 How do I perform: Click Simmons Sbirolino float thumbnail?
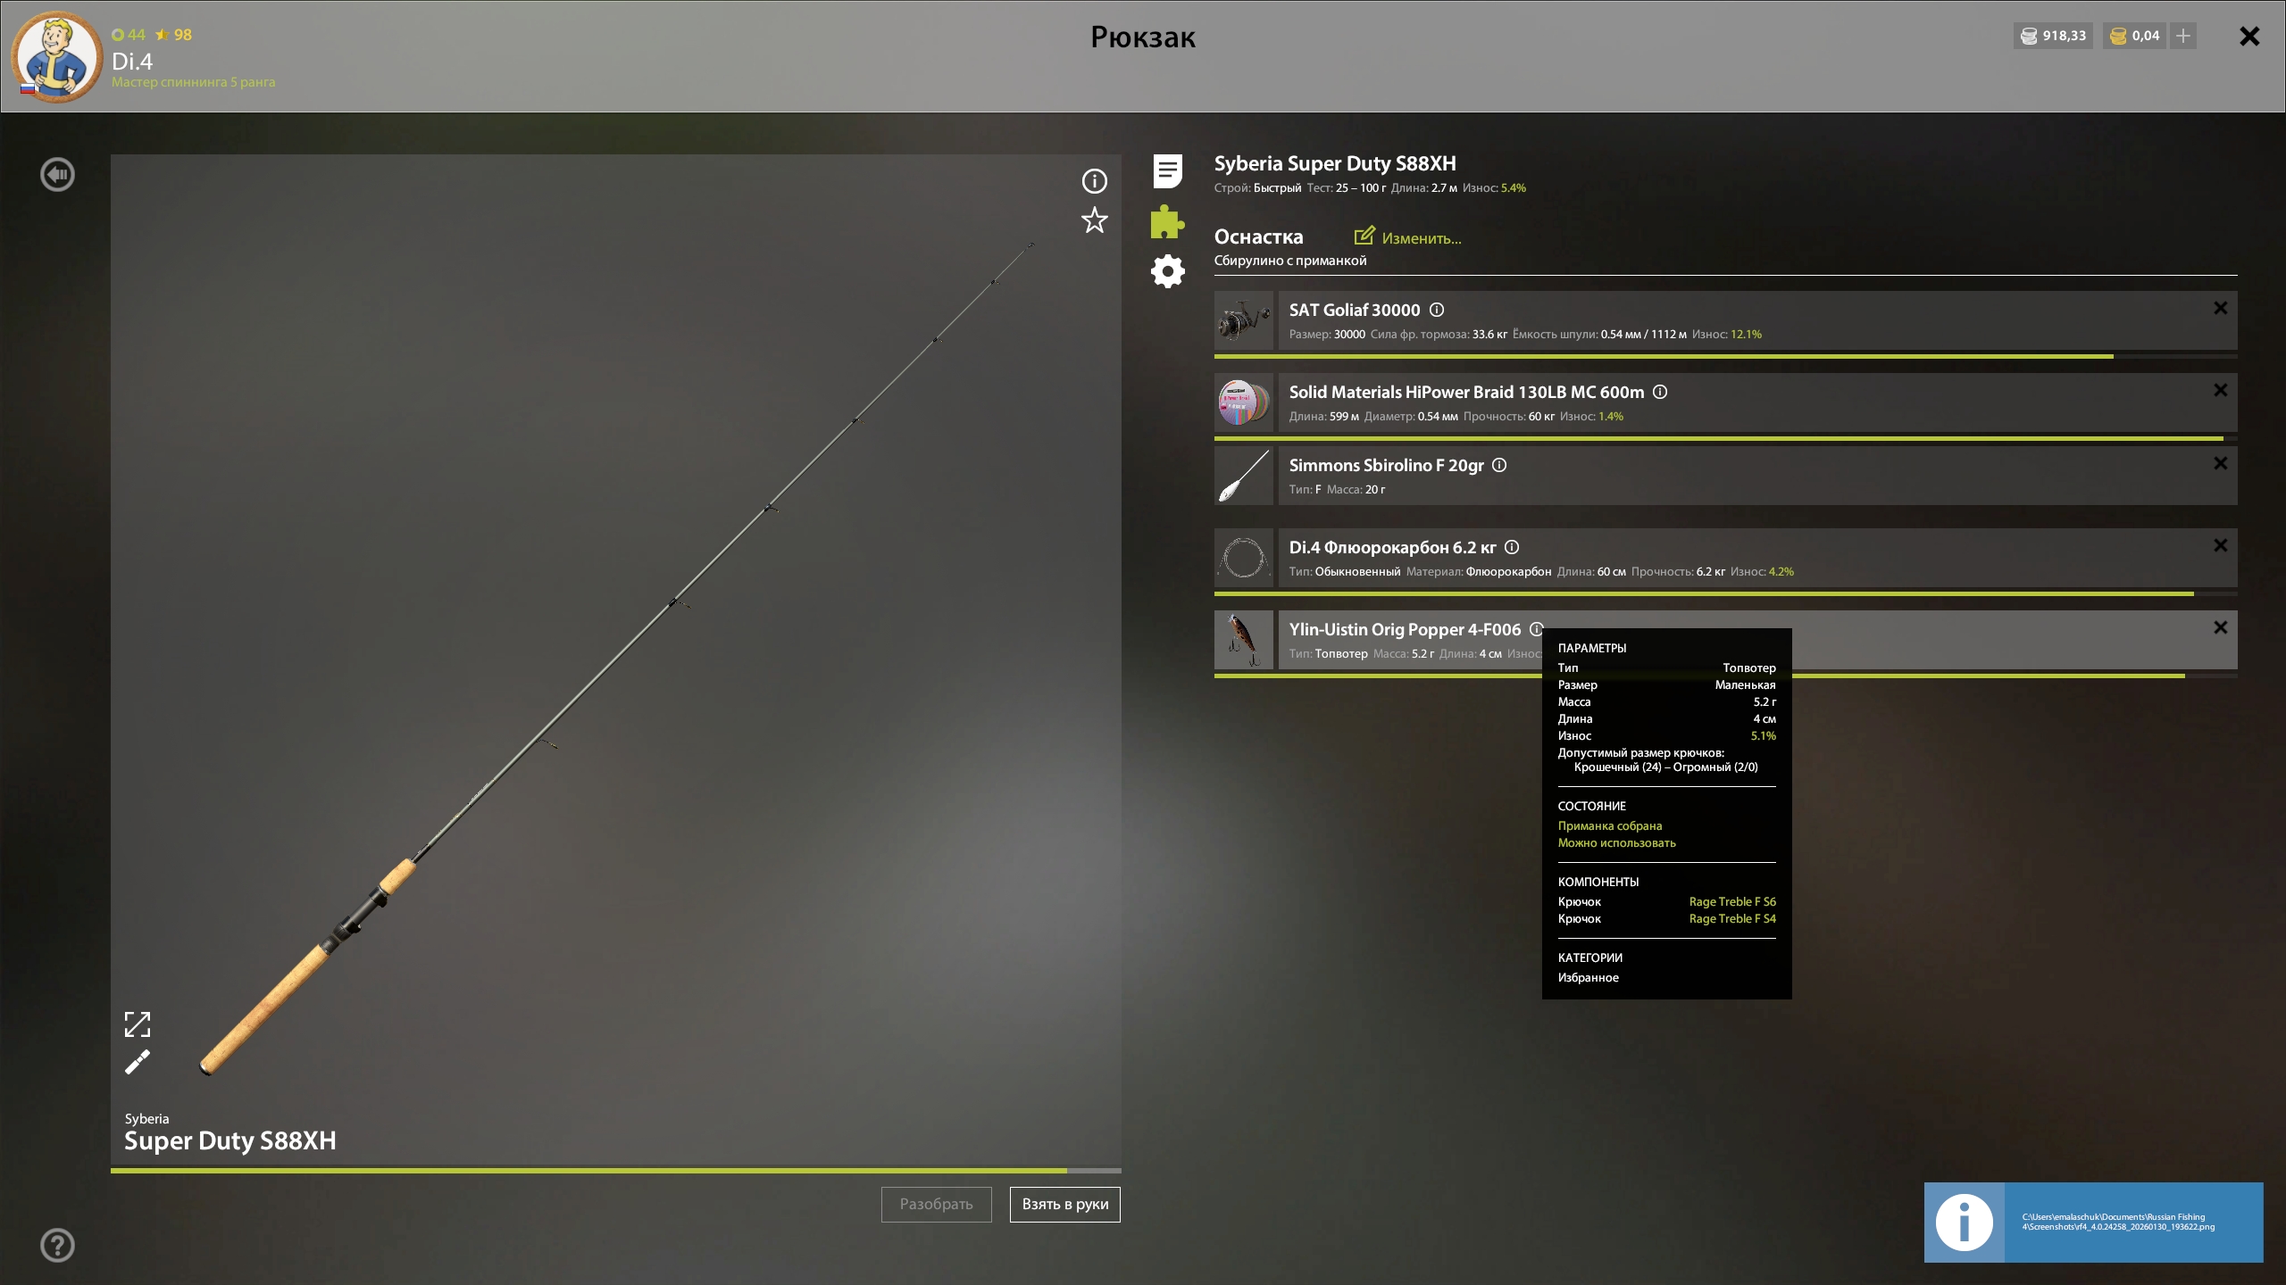pyautogui.click(x=1243, y=477)
